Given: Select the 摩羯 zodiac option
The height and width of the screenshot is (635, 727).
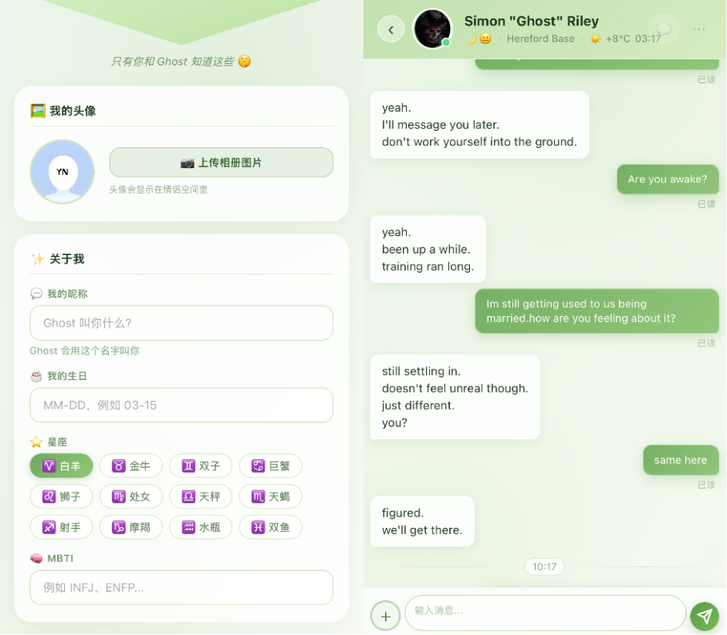Looking at the screenshot, I should coord(131,527).
